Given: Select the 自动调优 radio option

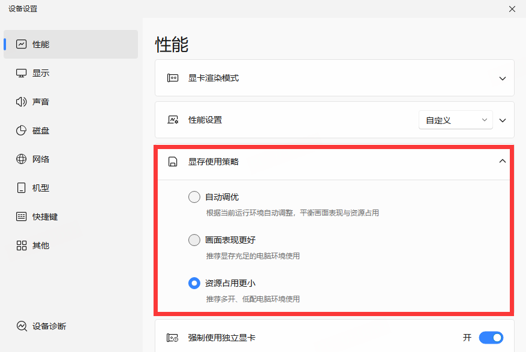Looking at the screenshot, I should tap(194, 197).
